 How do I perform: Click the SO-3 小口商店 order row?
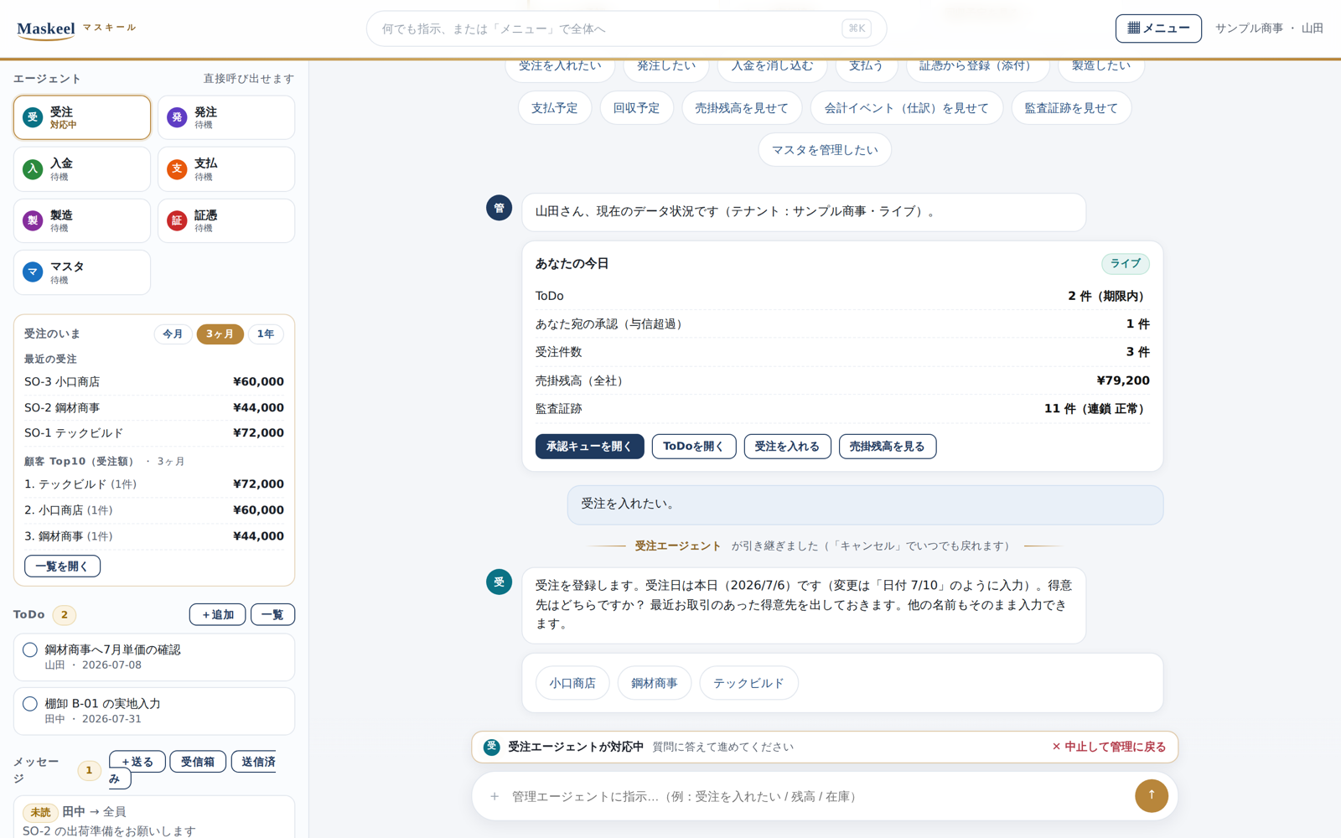pyautogui.click(x=154, y=381)
